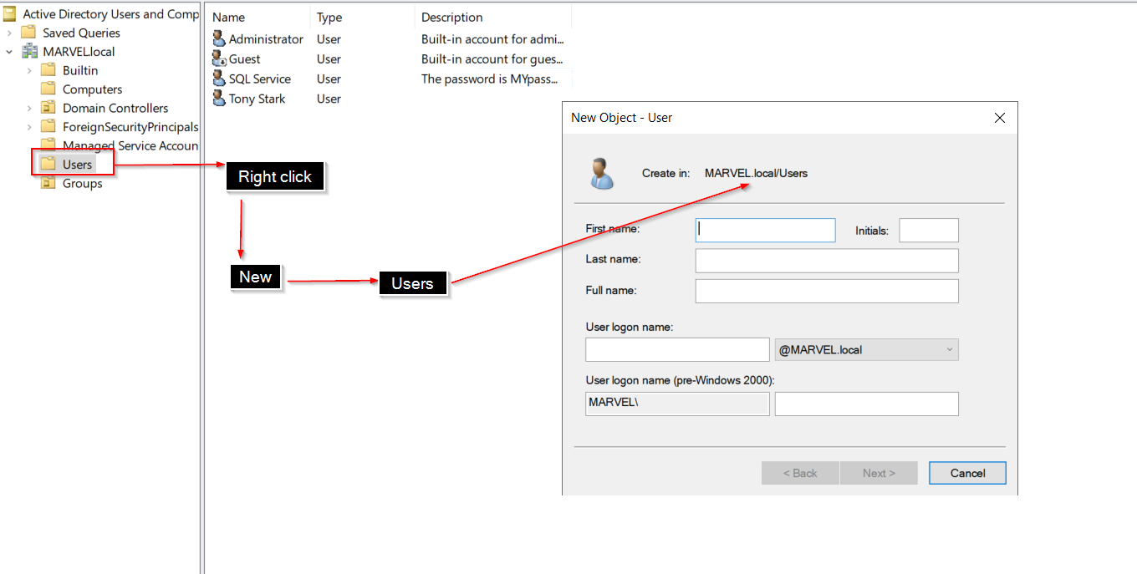Click the Cancel button

tap(967, 473)
